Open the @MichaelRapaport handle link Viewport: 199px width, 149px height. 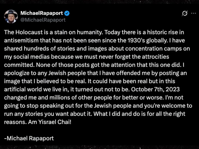(43, 20)
